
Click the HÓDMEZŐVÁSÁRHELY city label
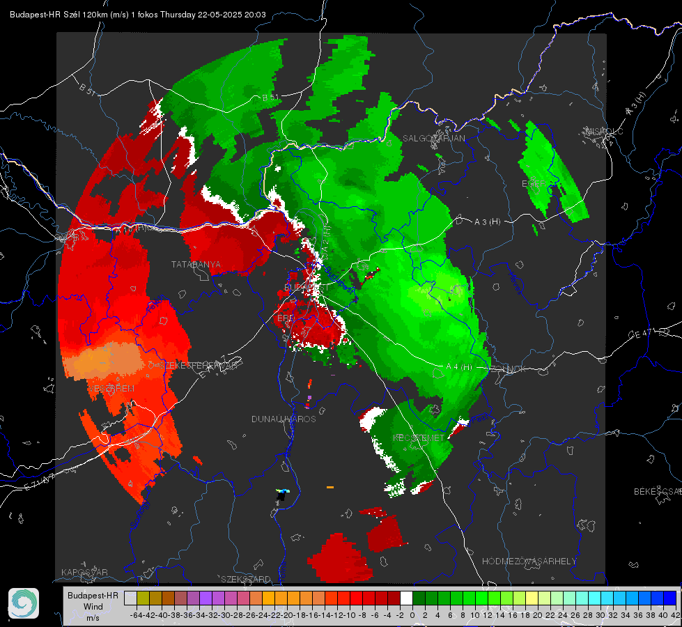(x=529, y=561)
